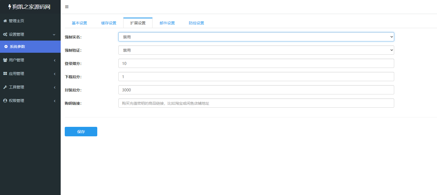
Task: Click the 封装扣分 field showing 3000
Action: tap(256, 90)
